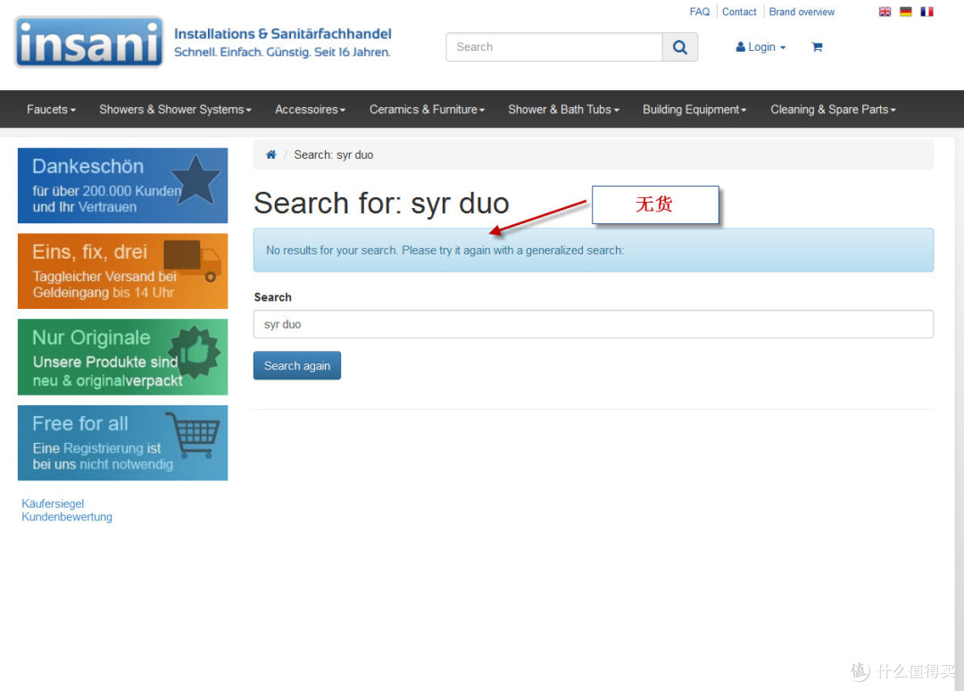Expand Building Equipment menu
The width and height of the screenshot is (964, 691).
pyautogui.click(x=694, y=110)
